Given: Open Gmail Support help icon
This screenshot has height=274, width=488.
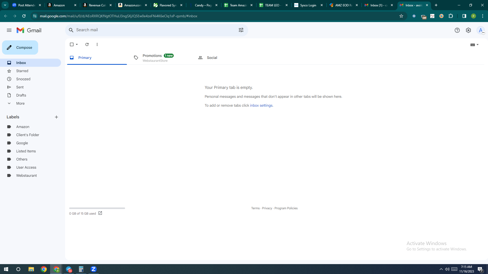Looking at the screenshot, I should 457,30.
